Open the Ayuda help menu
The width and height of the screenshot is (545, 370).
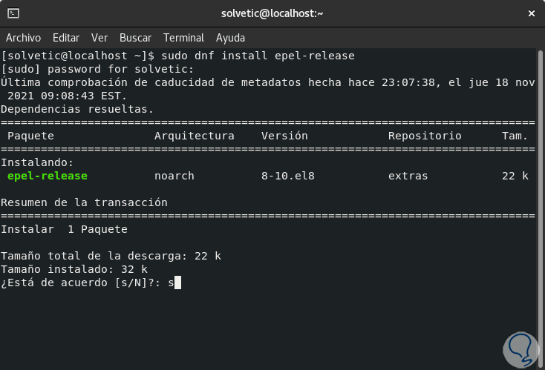[230, 38]
